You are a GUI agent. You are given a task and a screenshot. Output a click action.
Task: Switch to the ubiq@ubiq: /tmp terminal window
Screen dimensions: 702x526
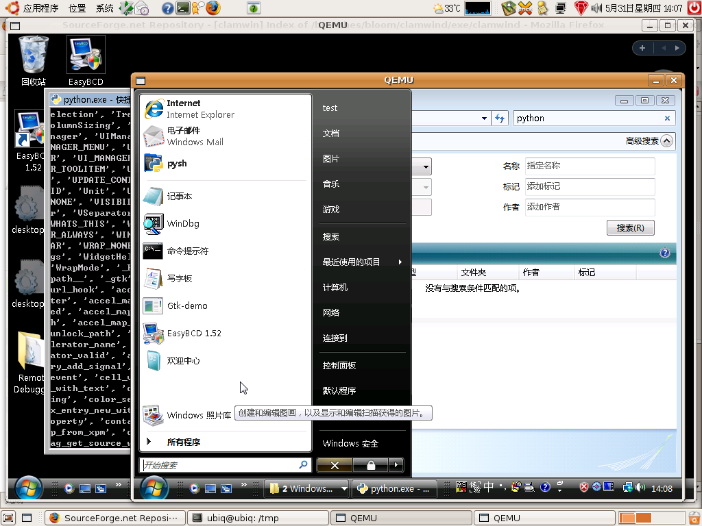click(258, 518)
